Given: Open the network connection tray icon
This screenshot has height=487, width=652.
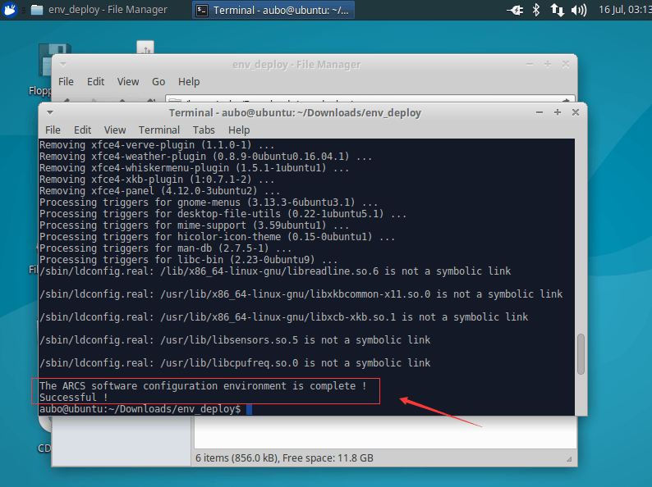Looking at the screenshot, I should (x=558, y=10).
